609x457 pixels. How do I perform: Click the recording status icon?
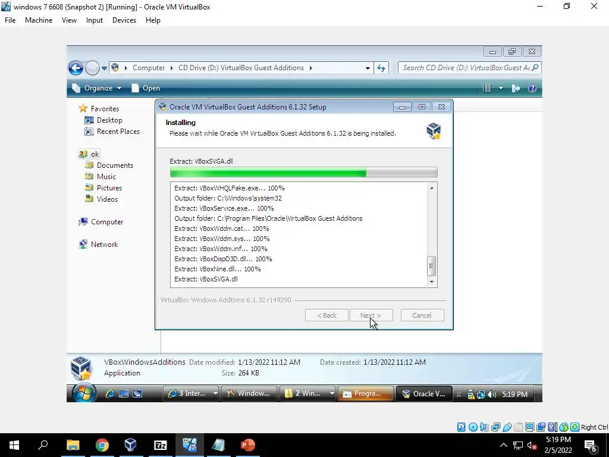coord(541,427)
